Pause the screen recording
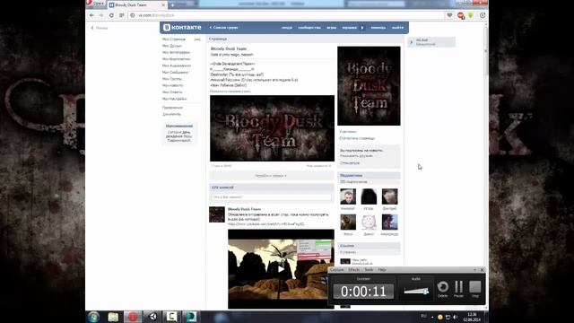Screen dimensions: 574x323 click(458, 289)
